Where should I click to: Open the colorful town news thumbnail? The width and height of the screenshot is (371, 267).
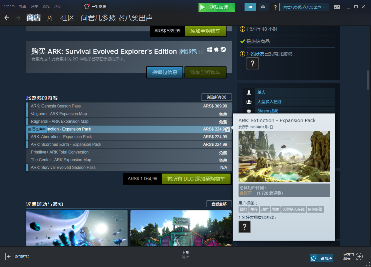[181, 228]
